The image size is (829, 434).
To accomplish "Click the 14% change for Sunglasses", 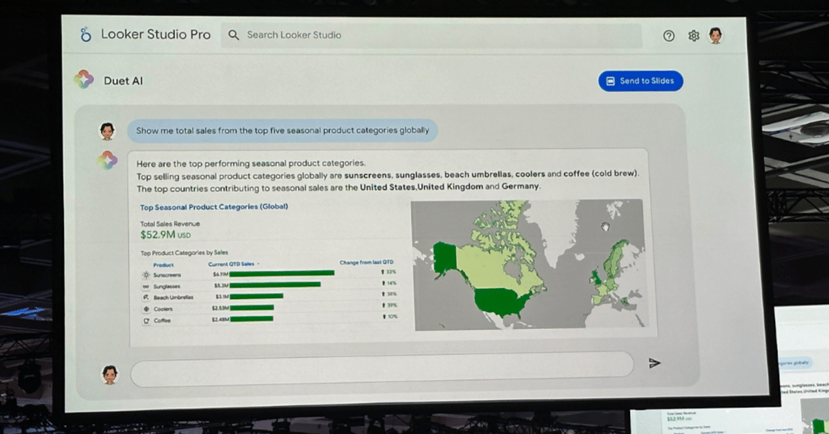I will [392, 283].
